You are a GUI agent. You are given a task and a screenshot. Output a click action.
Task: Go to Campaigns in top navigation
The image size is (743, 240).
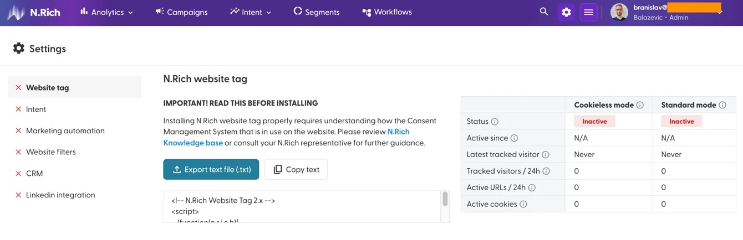(181, 12)
